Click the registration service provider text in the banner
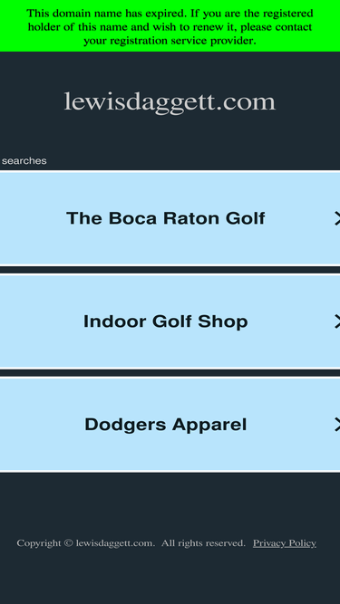Viewport: 340px width, 604px height. point(170,41)
